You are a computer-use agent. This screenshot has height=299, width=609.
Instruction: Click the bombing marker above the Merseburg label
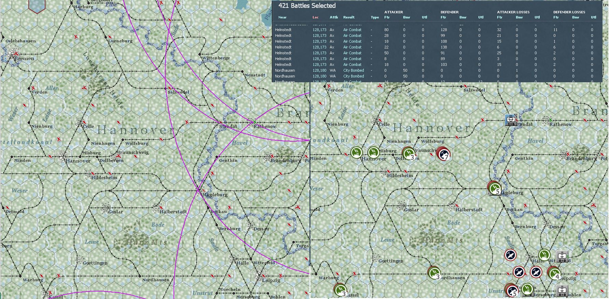click(x=528, y=289)
